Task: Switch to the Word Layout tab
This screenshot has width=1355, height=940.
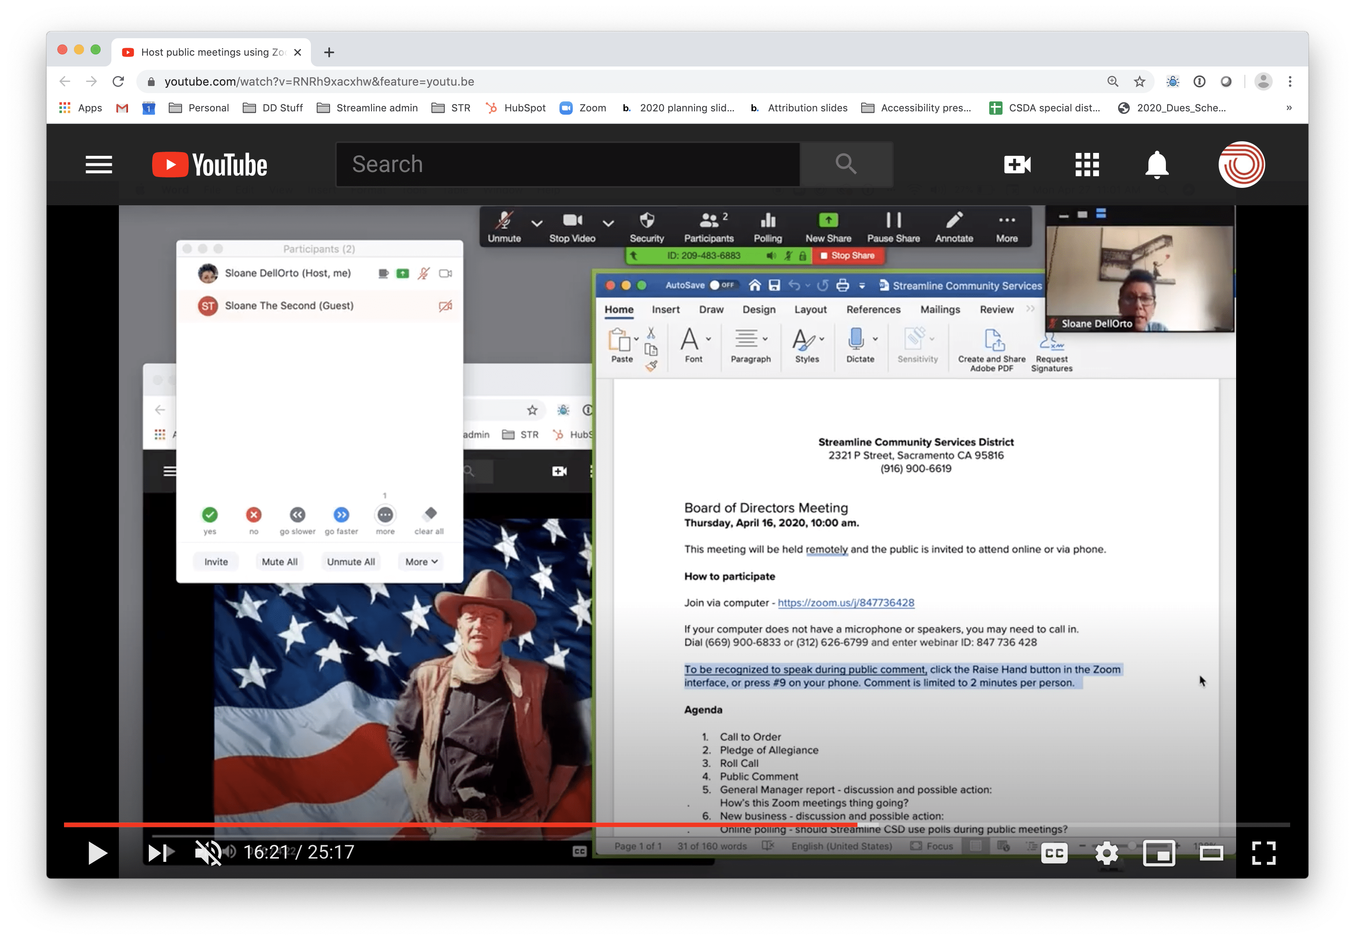Action: pyautogui.click(x=810, y=310)
